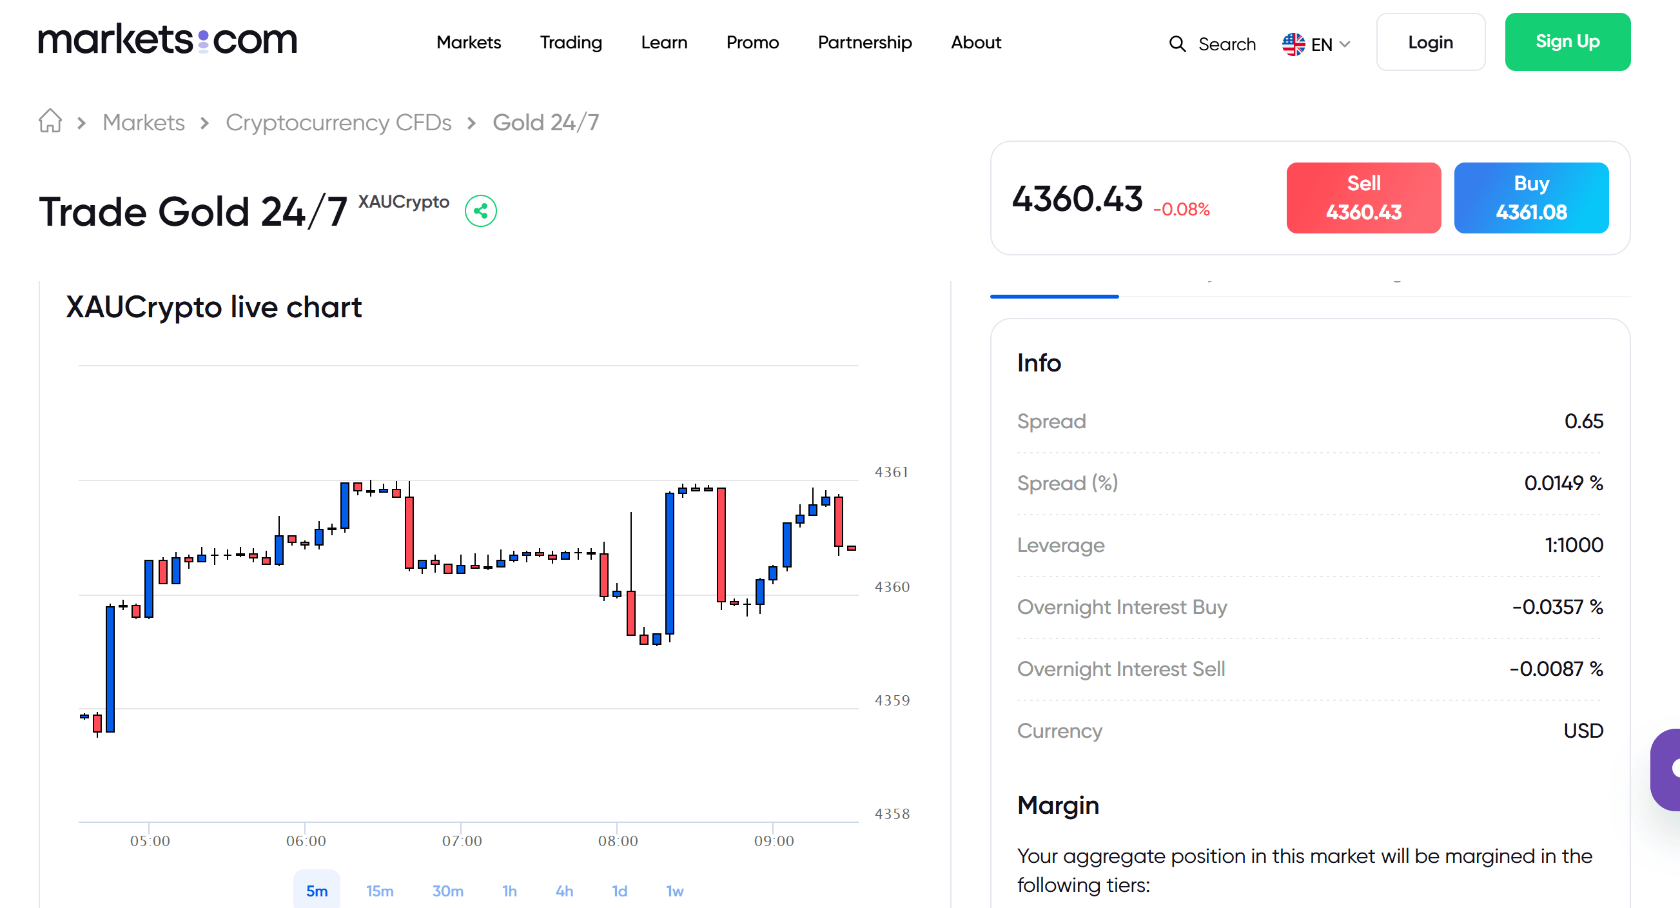
Task: Open the purple chat widget
Action: coord(1666,770)
